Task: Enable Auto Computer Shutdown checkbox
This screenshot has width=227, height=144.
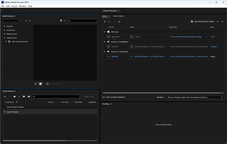Action: [x=104, y=97]
